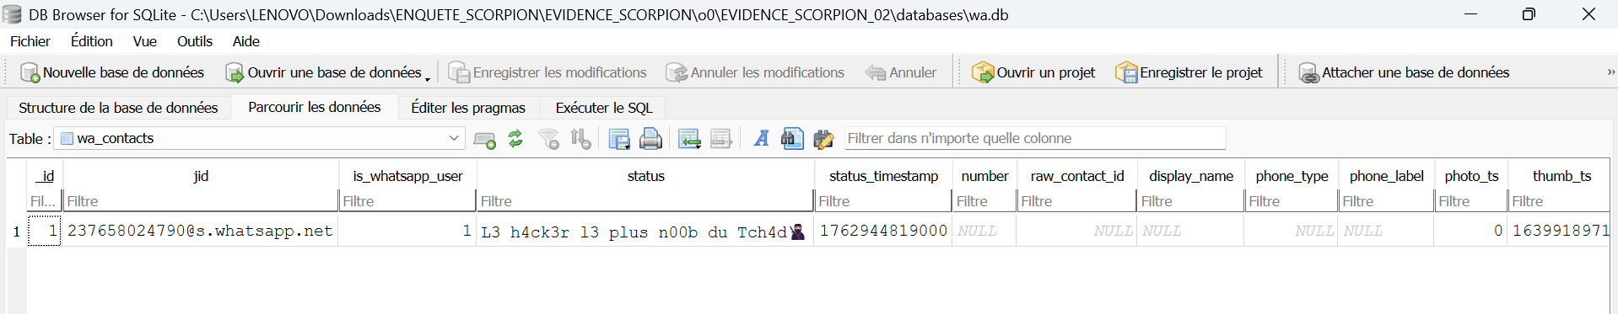Click the find and replace pencil icon
Image resolution: width=1618 pixels, height=314 pixels.
pyautogui.click(x=823, y=139)
